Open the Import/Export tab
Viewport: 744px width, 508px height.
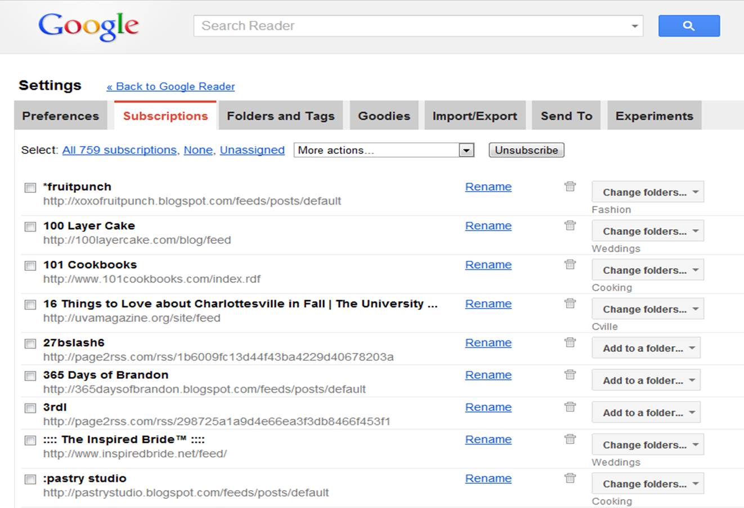(x=474, y=116)
